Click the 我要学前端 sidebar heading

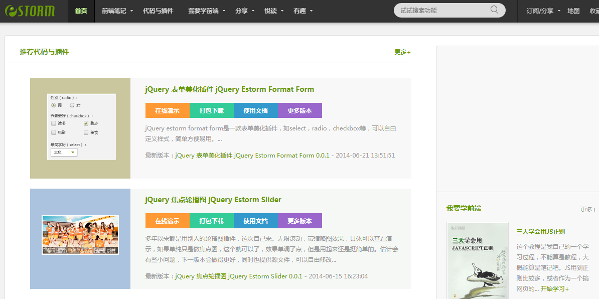[x=464, y=209]
